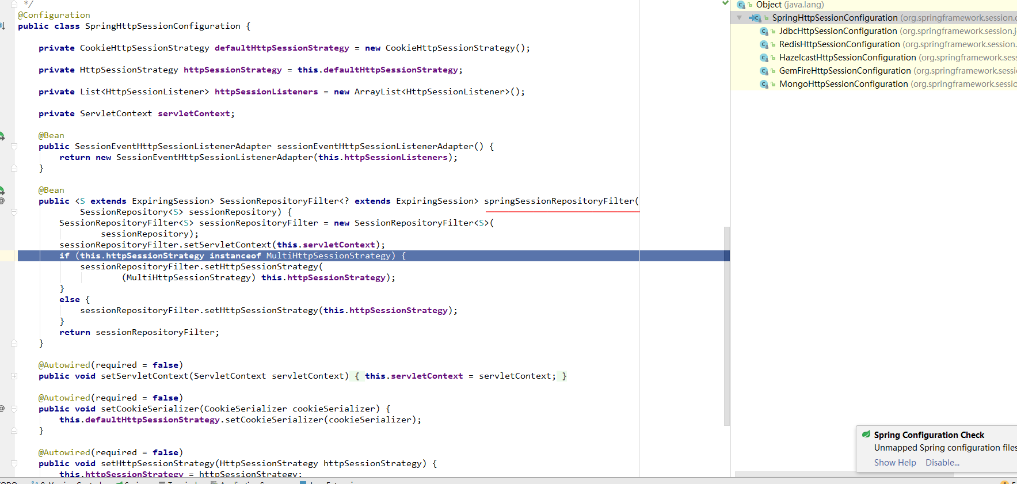Click Spring bean gutter icon beside sessionEventHttpSessionListenerAdapter
Image resolution: width=1017 pixels, height=484 pixels.
[x=2, y=136]
